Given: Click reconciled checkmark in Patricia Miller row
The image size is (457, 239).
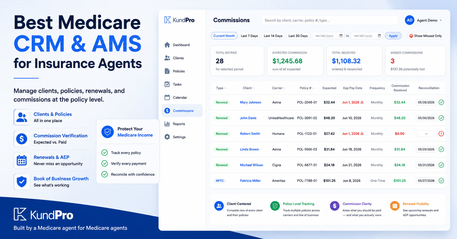Looking at the screenshot, I should coord(441,181).
